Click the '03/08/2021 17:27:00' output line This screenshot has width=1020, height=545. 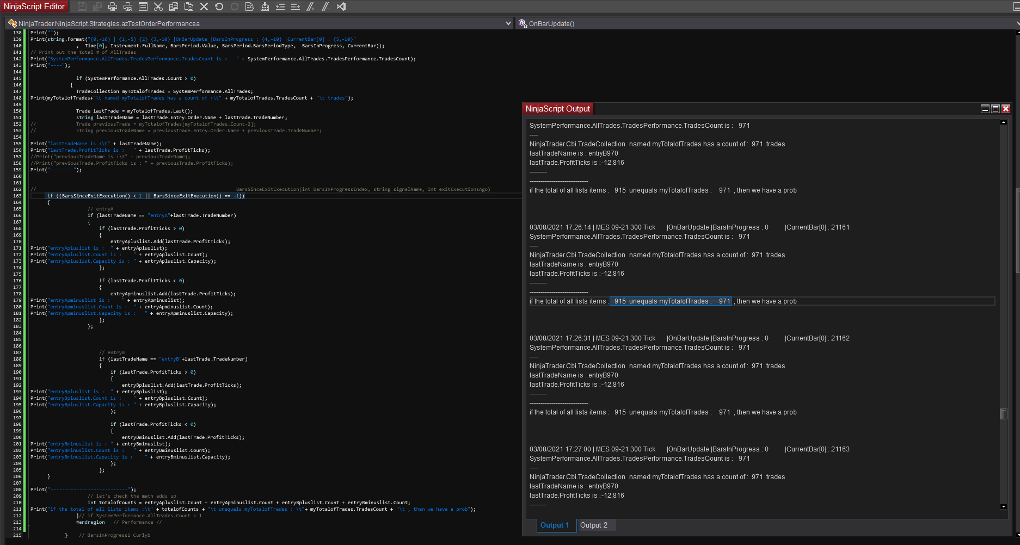690,449
